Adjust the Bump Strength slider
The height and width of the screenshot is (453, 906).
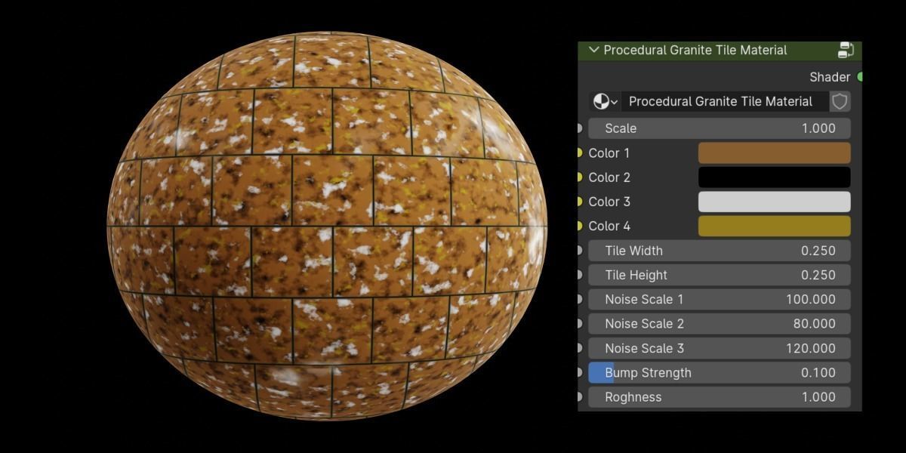point(720,372)
